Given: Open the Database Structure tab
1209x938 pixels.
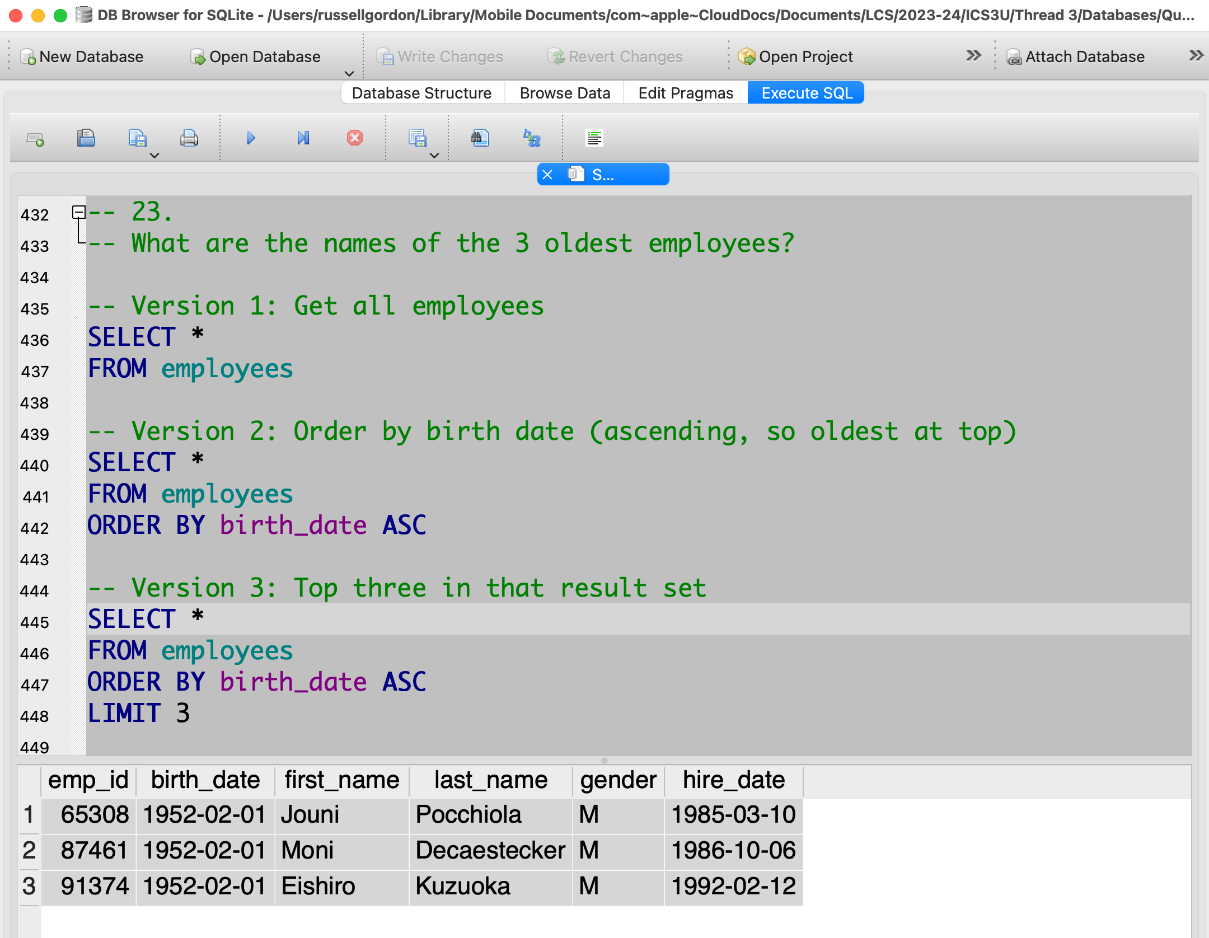Looking at the screenshot, I should point(421,93).
